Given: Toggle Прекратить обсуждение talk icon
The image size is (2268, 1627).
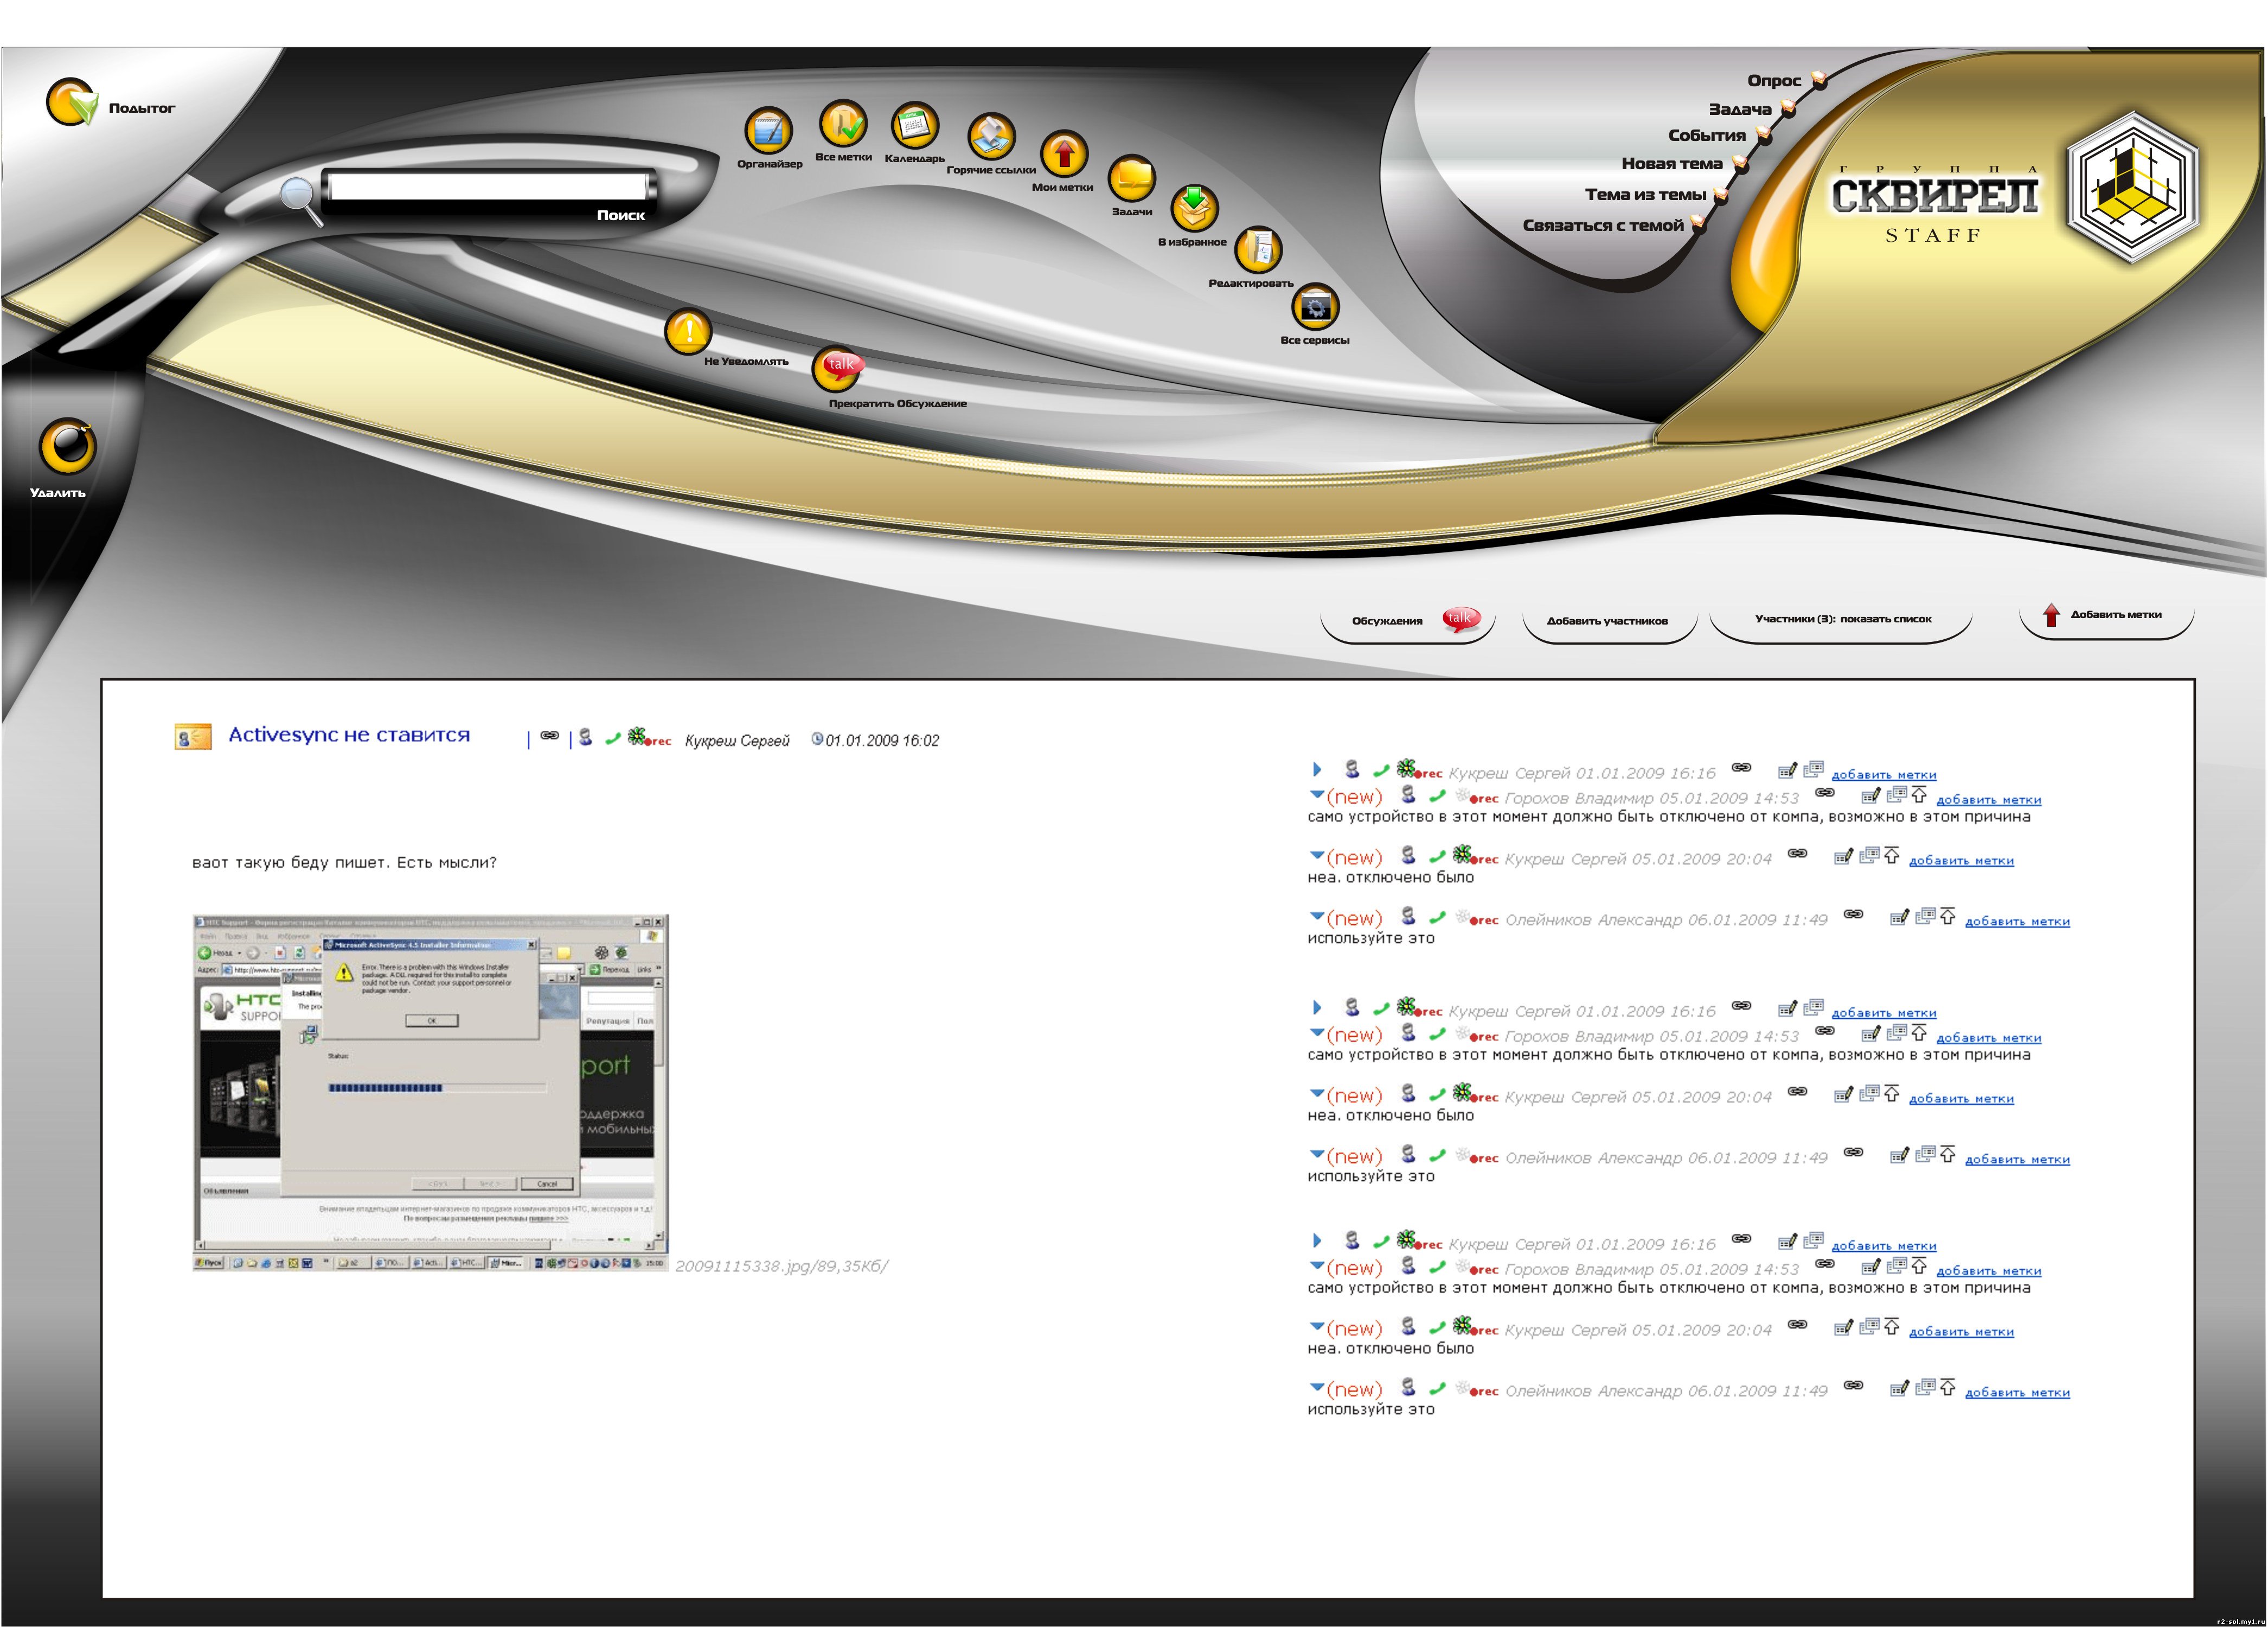Looking at the screenshot, I should [x=838, y=368].
